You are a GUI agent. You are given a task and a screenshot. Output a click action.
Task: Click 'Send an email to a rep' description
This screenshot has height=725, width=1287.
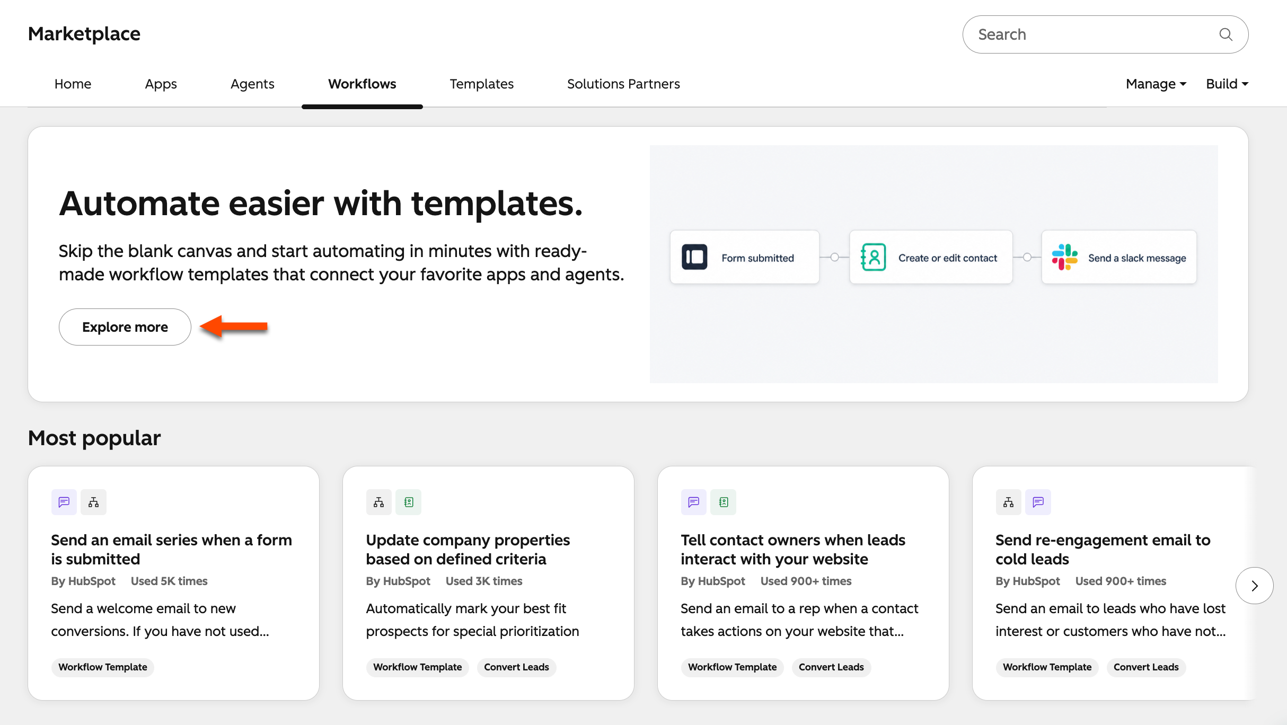tap(799, 620)
